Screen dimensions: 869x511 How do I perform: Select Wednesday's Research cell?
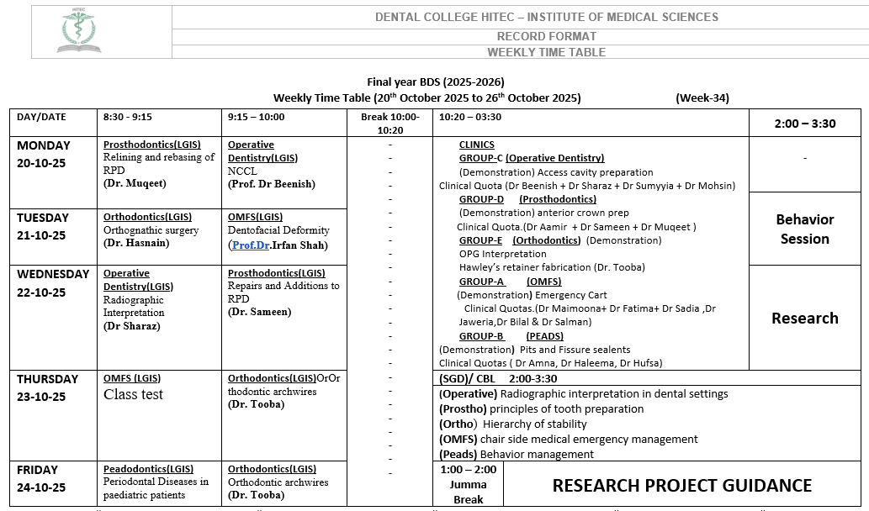point(804,319)
